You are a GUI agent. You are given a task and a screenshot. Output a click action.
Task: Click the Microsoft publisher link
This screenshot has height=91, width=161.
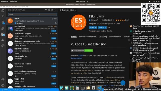(95, 20)
